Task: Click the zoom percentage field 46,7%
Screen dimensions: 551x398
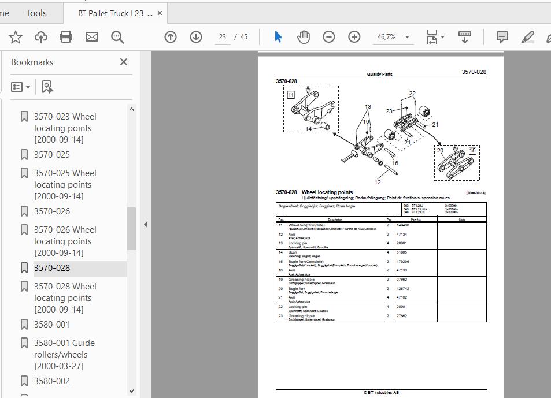Action: (387, 37)
